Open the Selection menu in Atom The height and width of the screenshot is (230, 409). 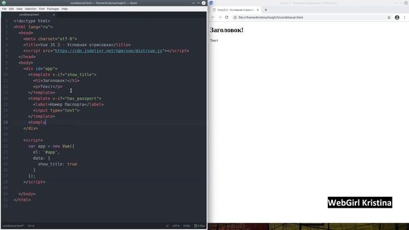pos(31,9)
